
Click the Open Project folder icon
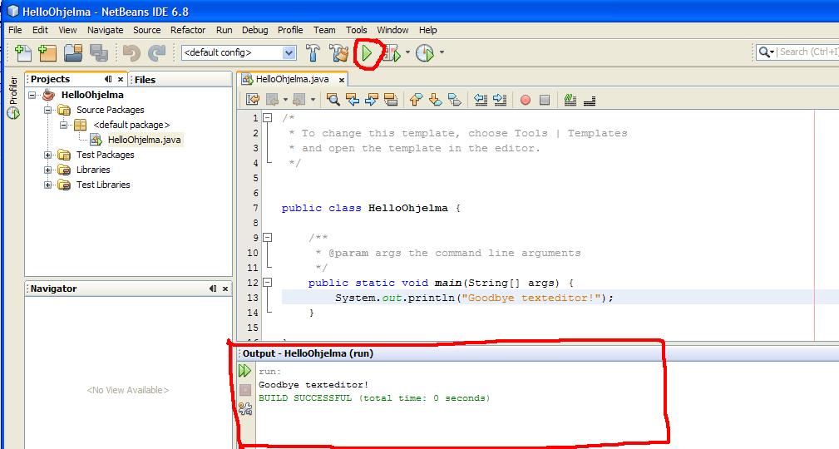[x=73, y=52]
